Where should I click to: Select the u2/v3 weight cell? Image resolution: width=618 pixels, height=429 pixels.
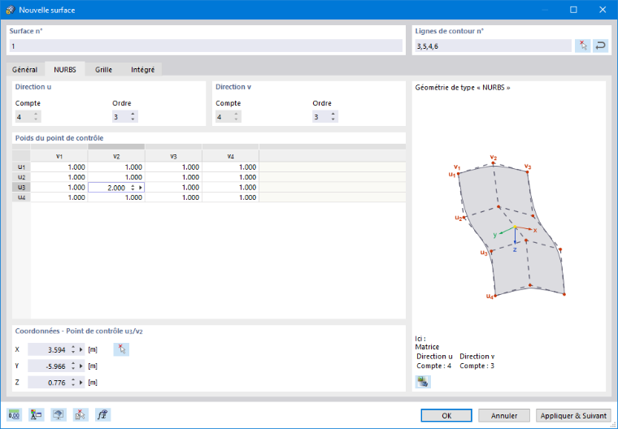coord(173,177)
